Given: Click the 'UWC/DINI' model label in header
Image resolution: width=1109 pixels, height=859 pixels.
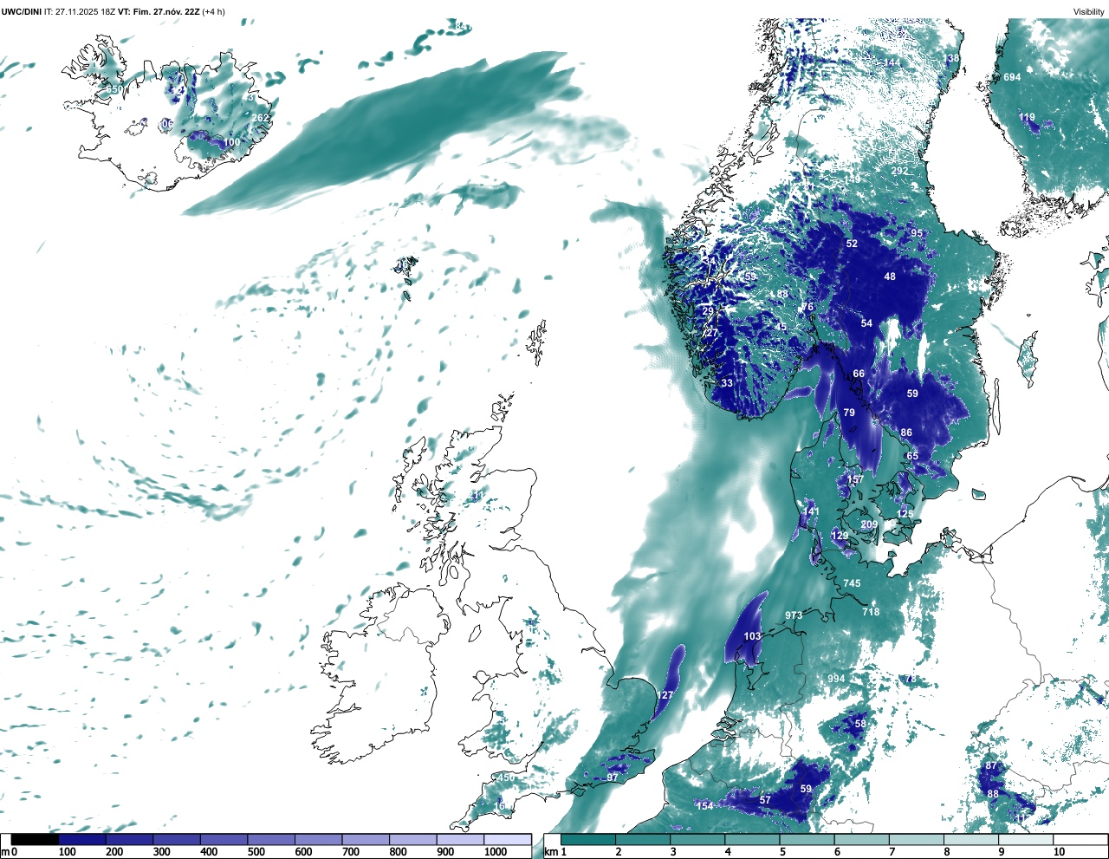Looking at the screenshot, I should [21, 11].
